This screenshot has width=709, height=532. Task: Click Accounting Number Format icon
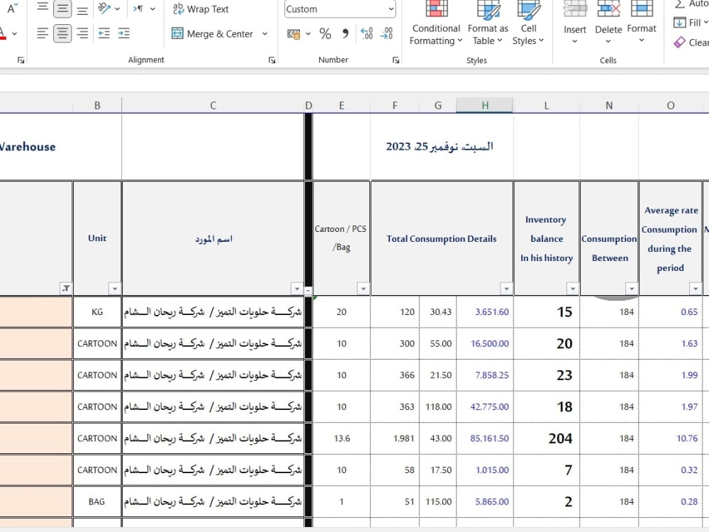click(294, 33)
